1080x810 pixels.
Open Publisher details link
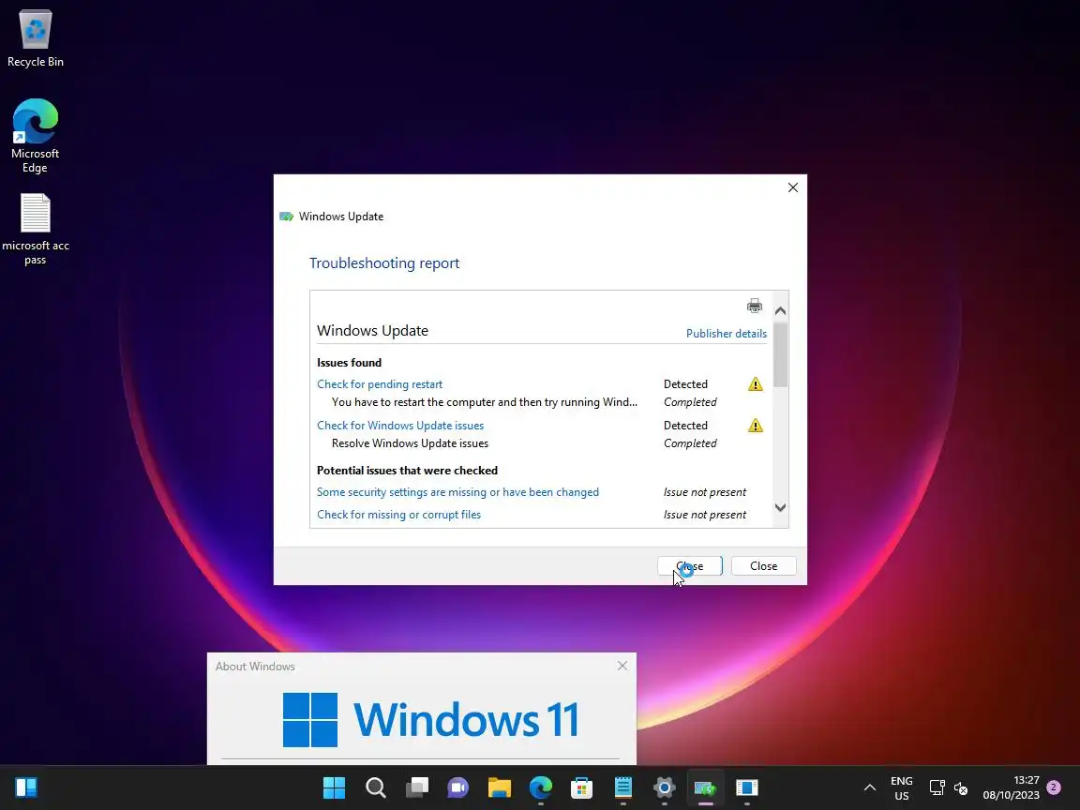726,334
